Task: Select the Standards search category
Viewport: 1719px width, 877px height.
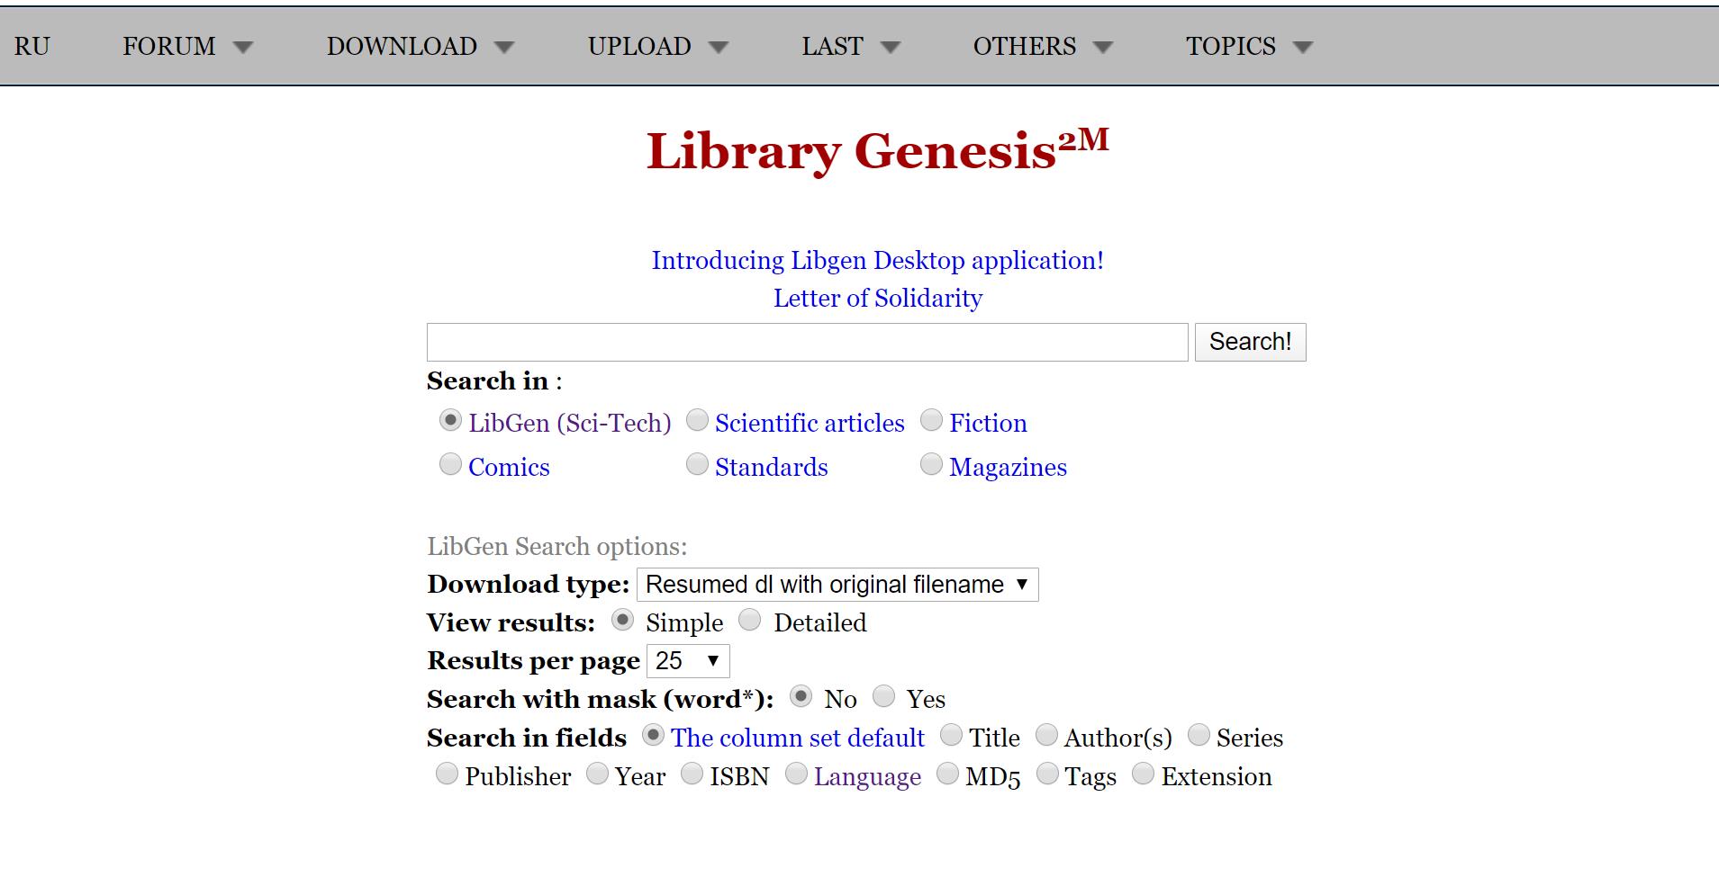Action: tap(696, 463)
